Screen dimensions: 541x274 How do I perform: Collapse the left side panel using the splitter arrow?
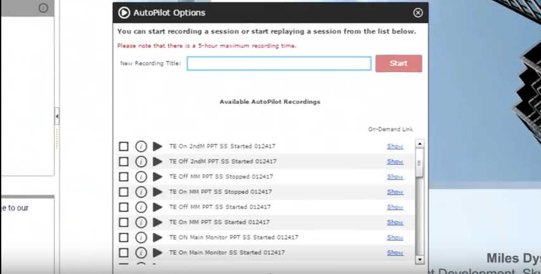pyautogui.click(x=57, y=116)
